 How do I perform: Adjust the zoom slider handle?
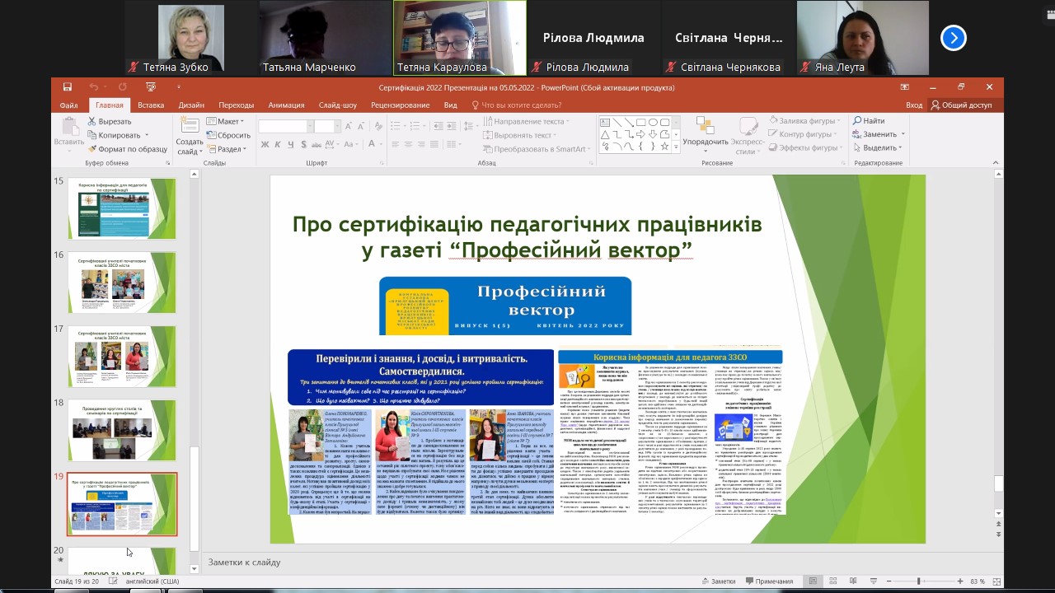click(x=919, y=581)
